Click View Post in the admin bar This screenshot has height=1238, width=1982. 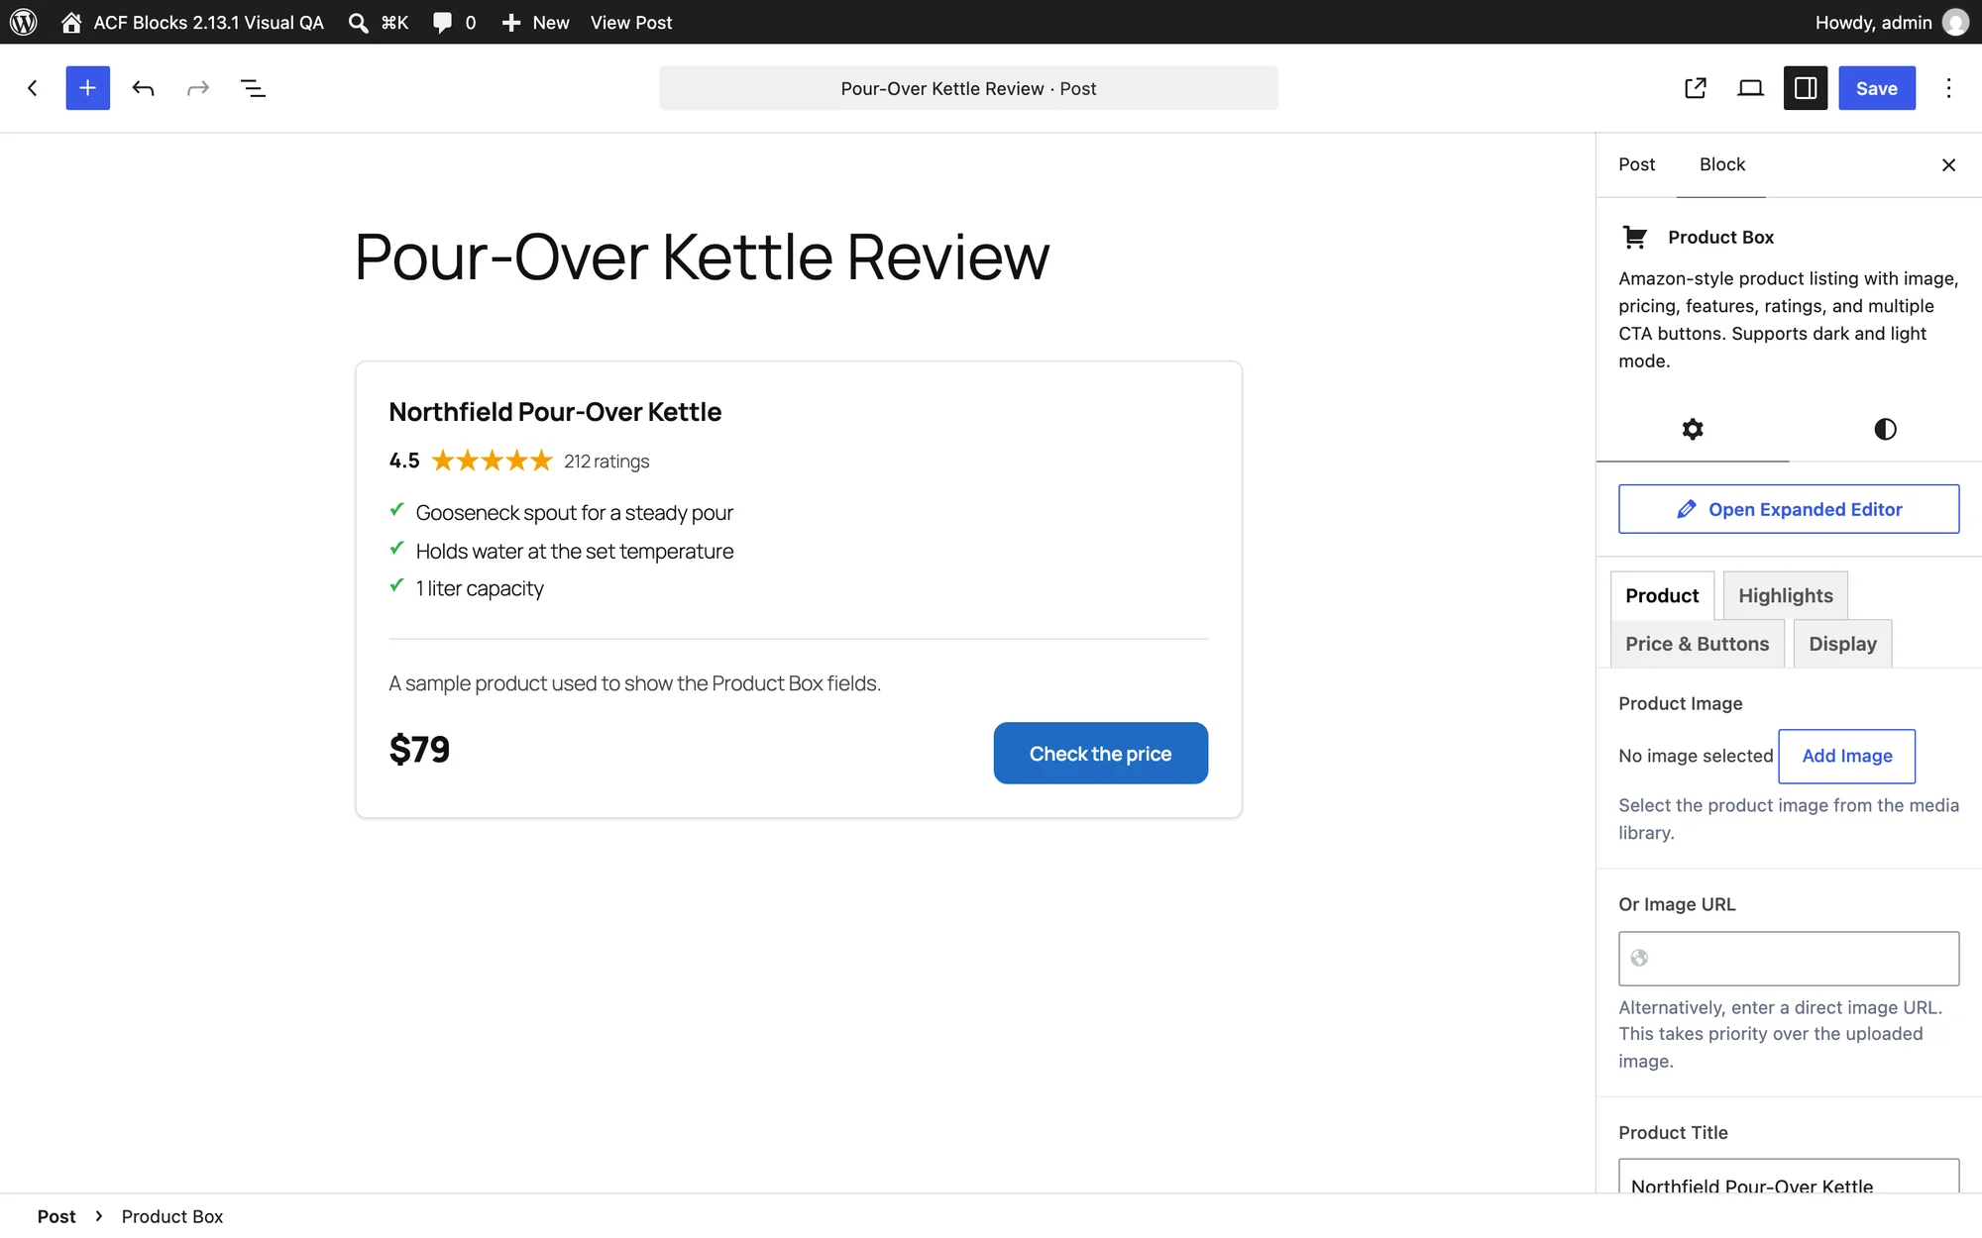point(631,22)
